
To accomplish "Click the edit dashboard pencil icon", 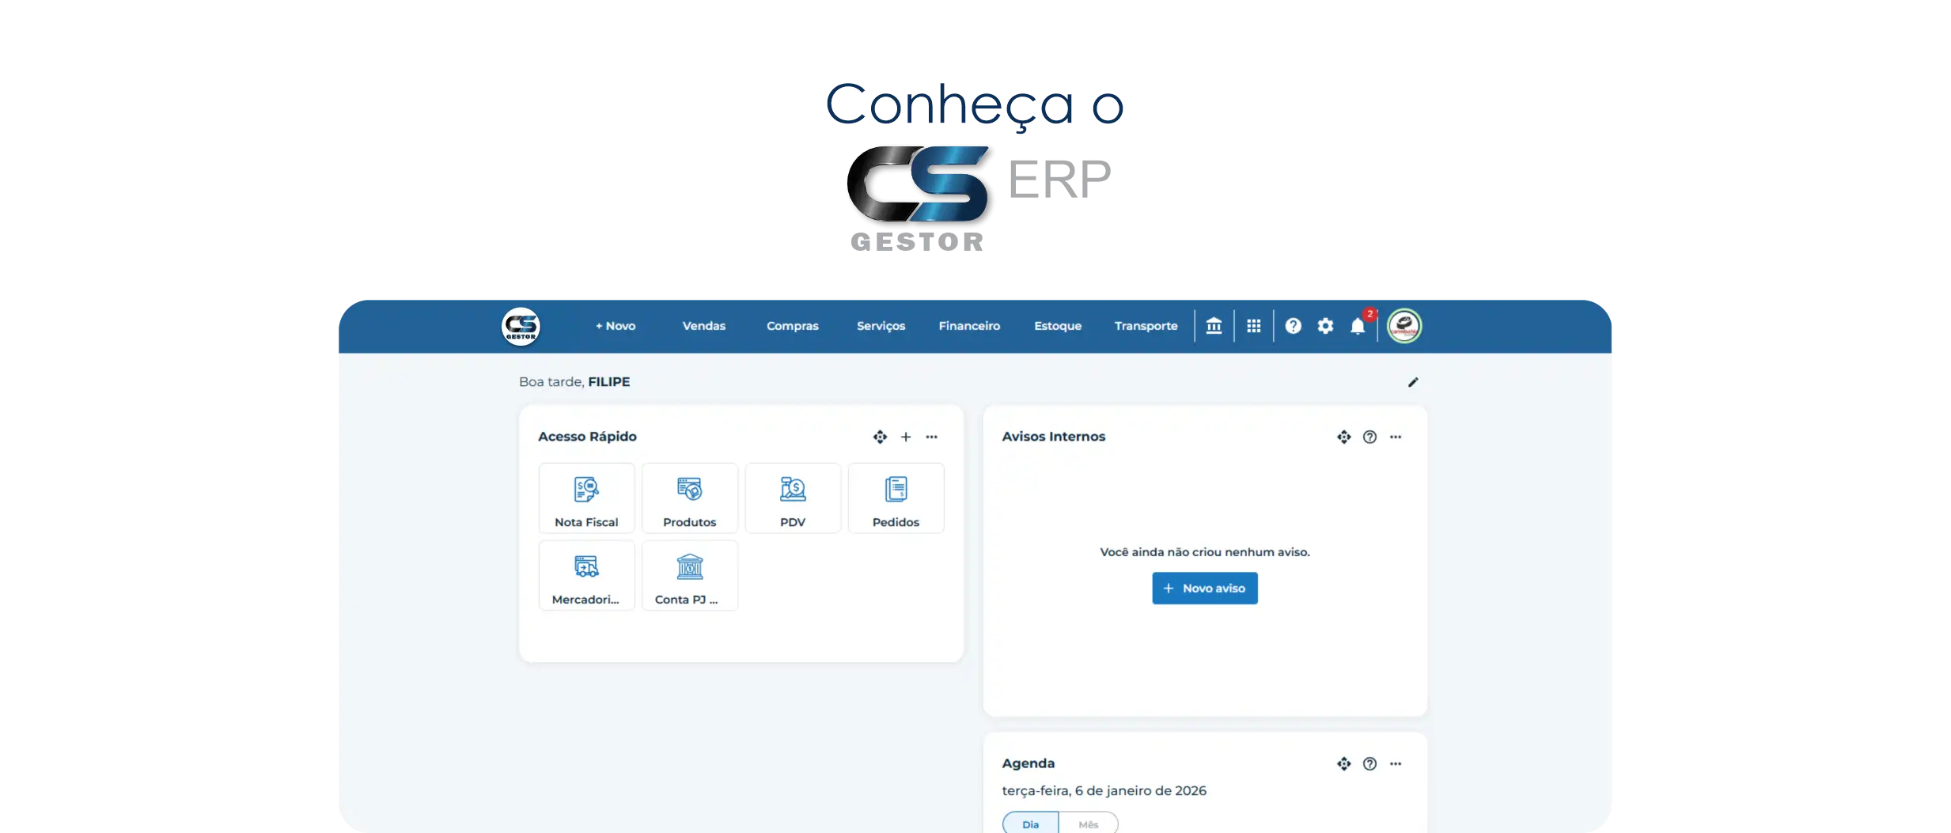I will tap(1413, 382).
